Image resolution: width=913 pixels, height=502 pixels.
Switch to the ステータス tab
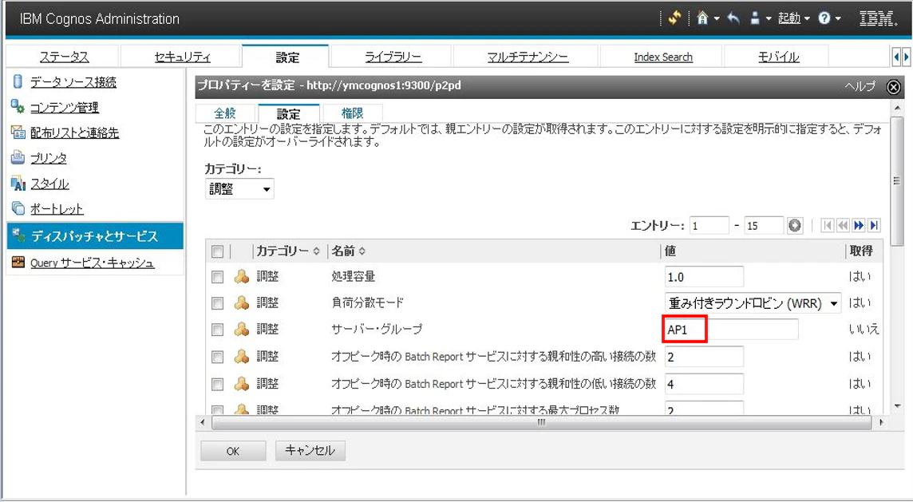click(64, 57)
